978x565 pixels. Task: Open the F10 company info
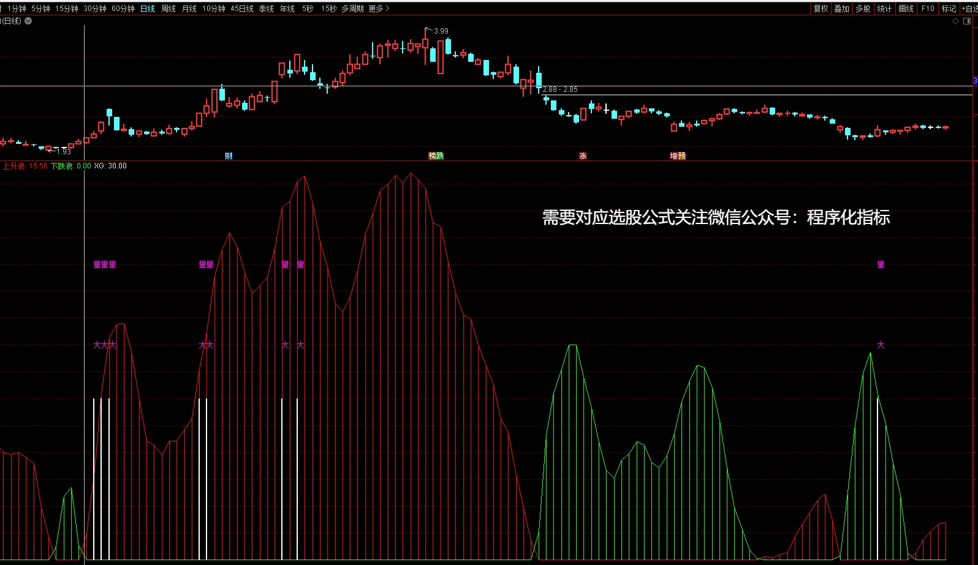[x=928, y=9]
